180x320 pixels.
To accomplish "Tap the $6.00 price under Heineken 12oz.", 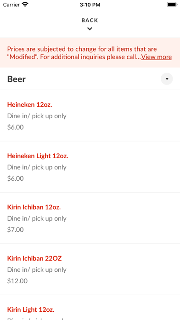I will (x=16, y=127).
